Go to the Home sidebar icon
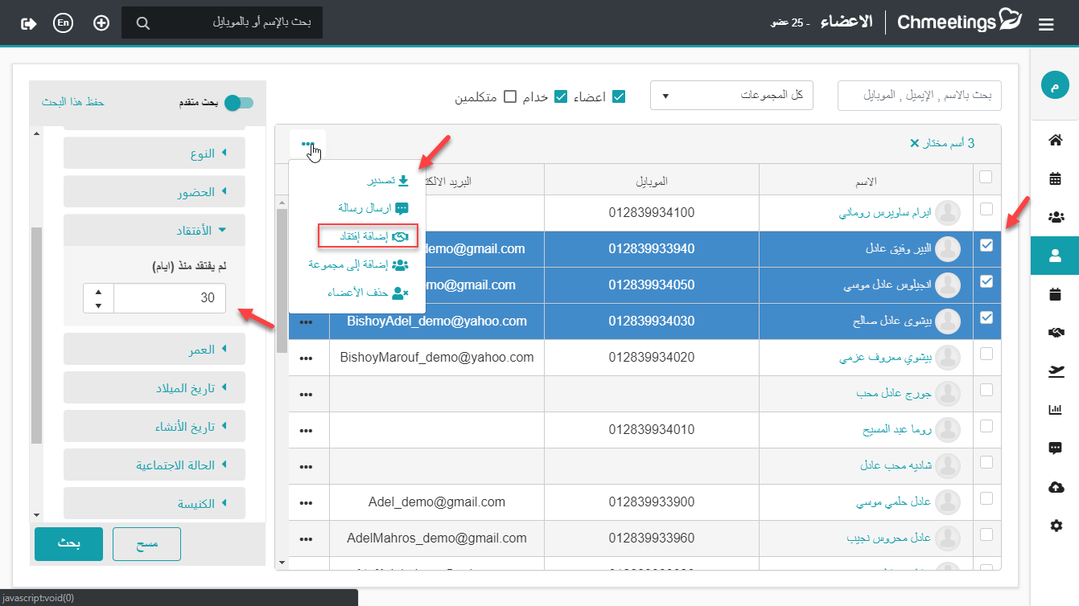 click(x=1056, y=141)
